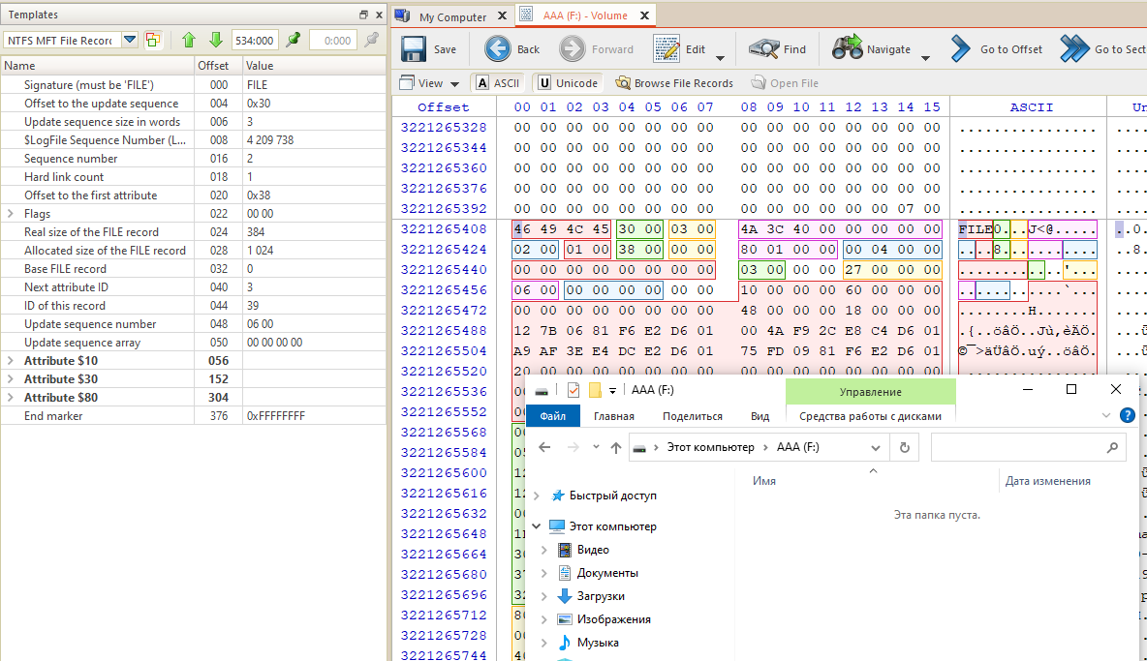Expand the Быстрый доступ tree node
The image size is (1147, 661).
pos(537,496)
